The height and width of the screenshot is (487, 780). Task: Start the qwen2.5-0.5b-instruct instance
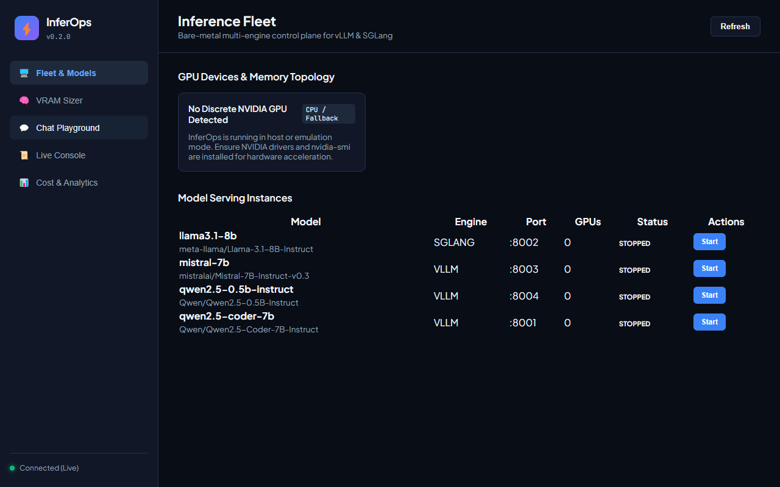pos(709,295)
